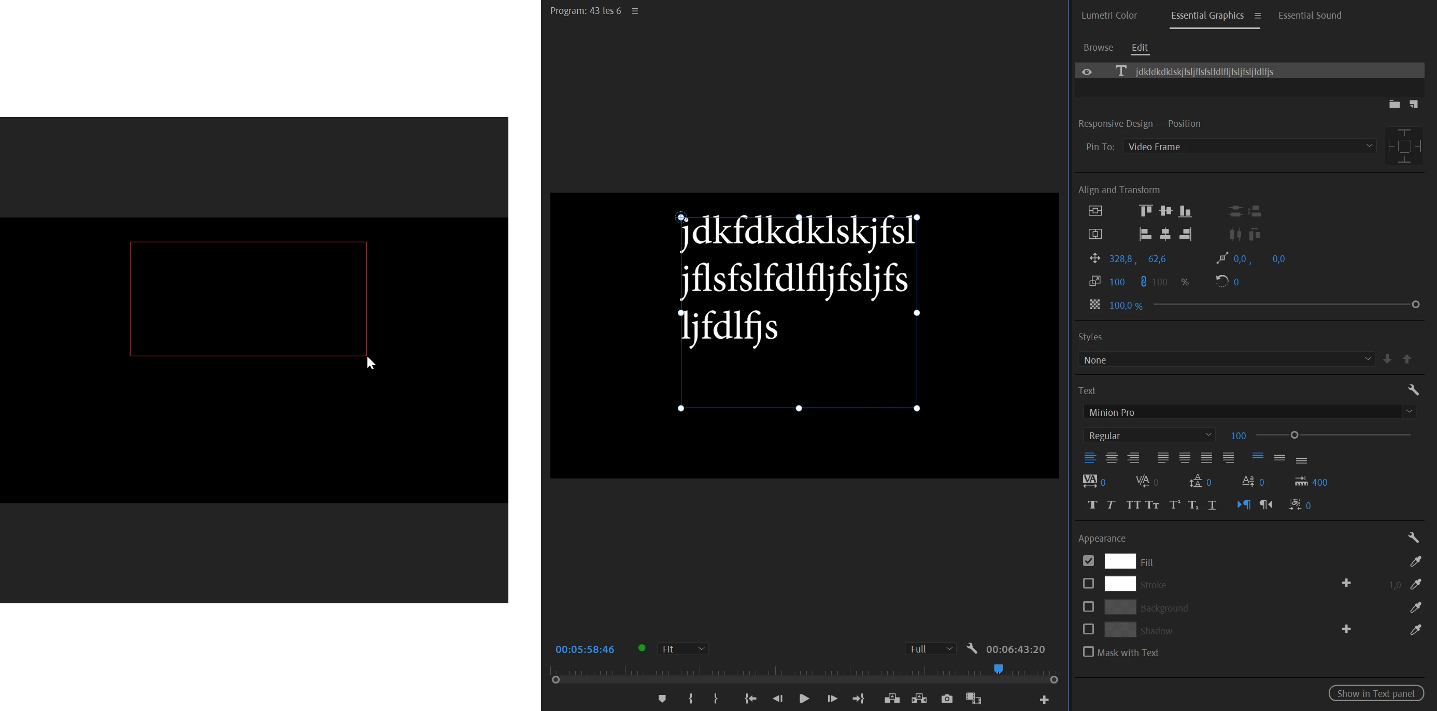Switch to the Browse tab
Viewport: 1437px width, 711px height.
coord(1098,48)
